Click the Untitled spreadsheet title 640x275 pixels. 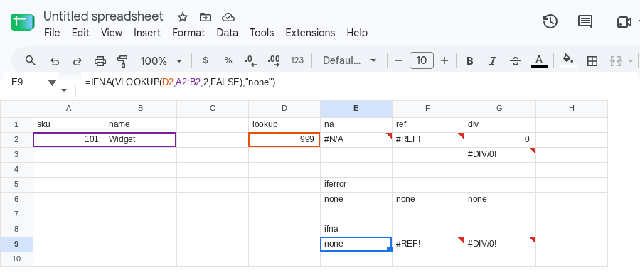pos(103,16)
